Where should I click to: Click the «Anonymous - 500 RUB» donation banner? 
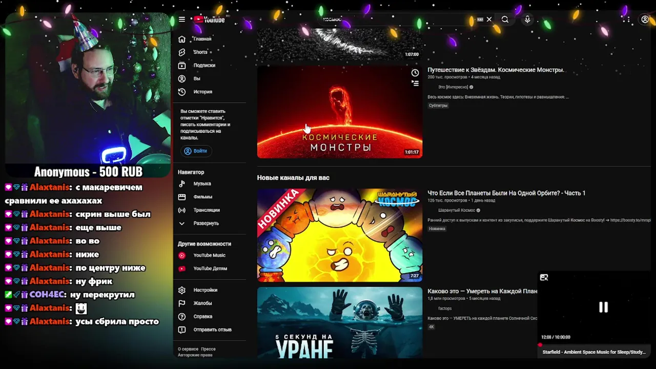(x=88, y=172)
